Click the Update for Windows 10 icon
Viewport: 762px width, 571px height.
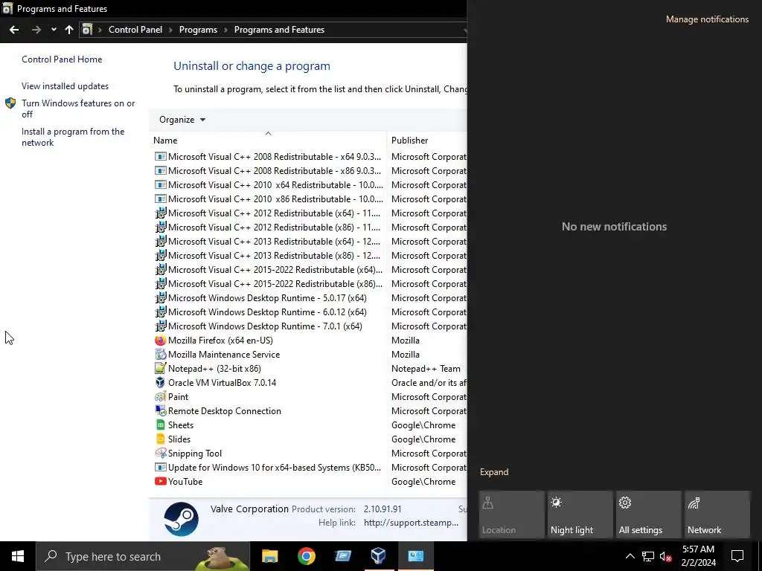coord(161,468)
